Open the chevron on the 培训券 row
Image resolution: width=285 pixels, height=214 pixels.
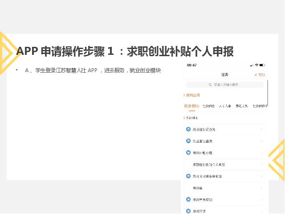(261, 188)
